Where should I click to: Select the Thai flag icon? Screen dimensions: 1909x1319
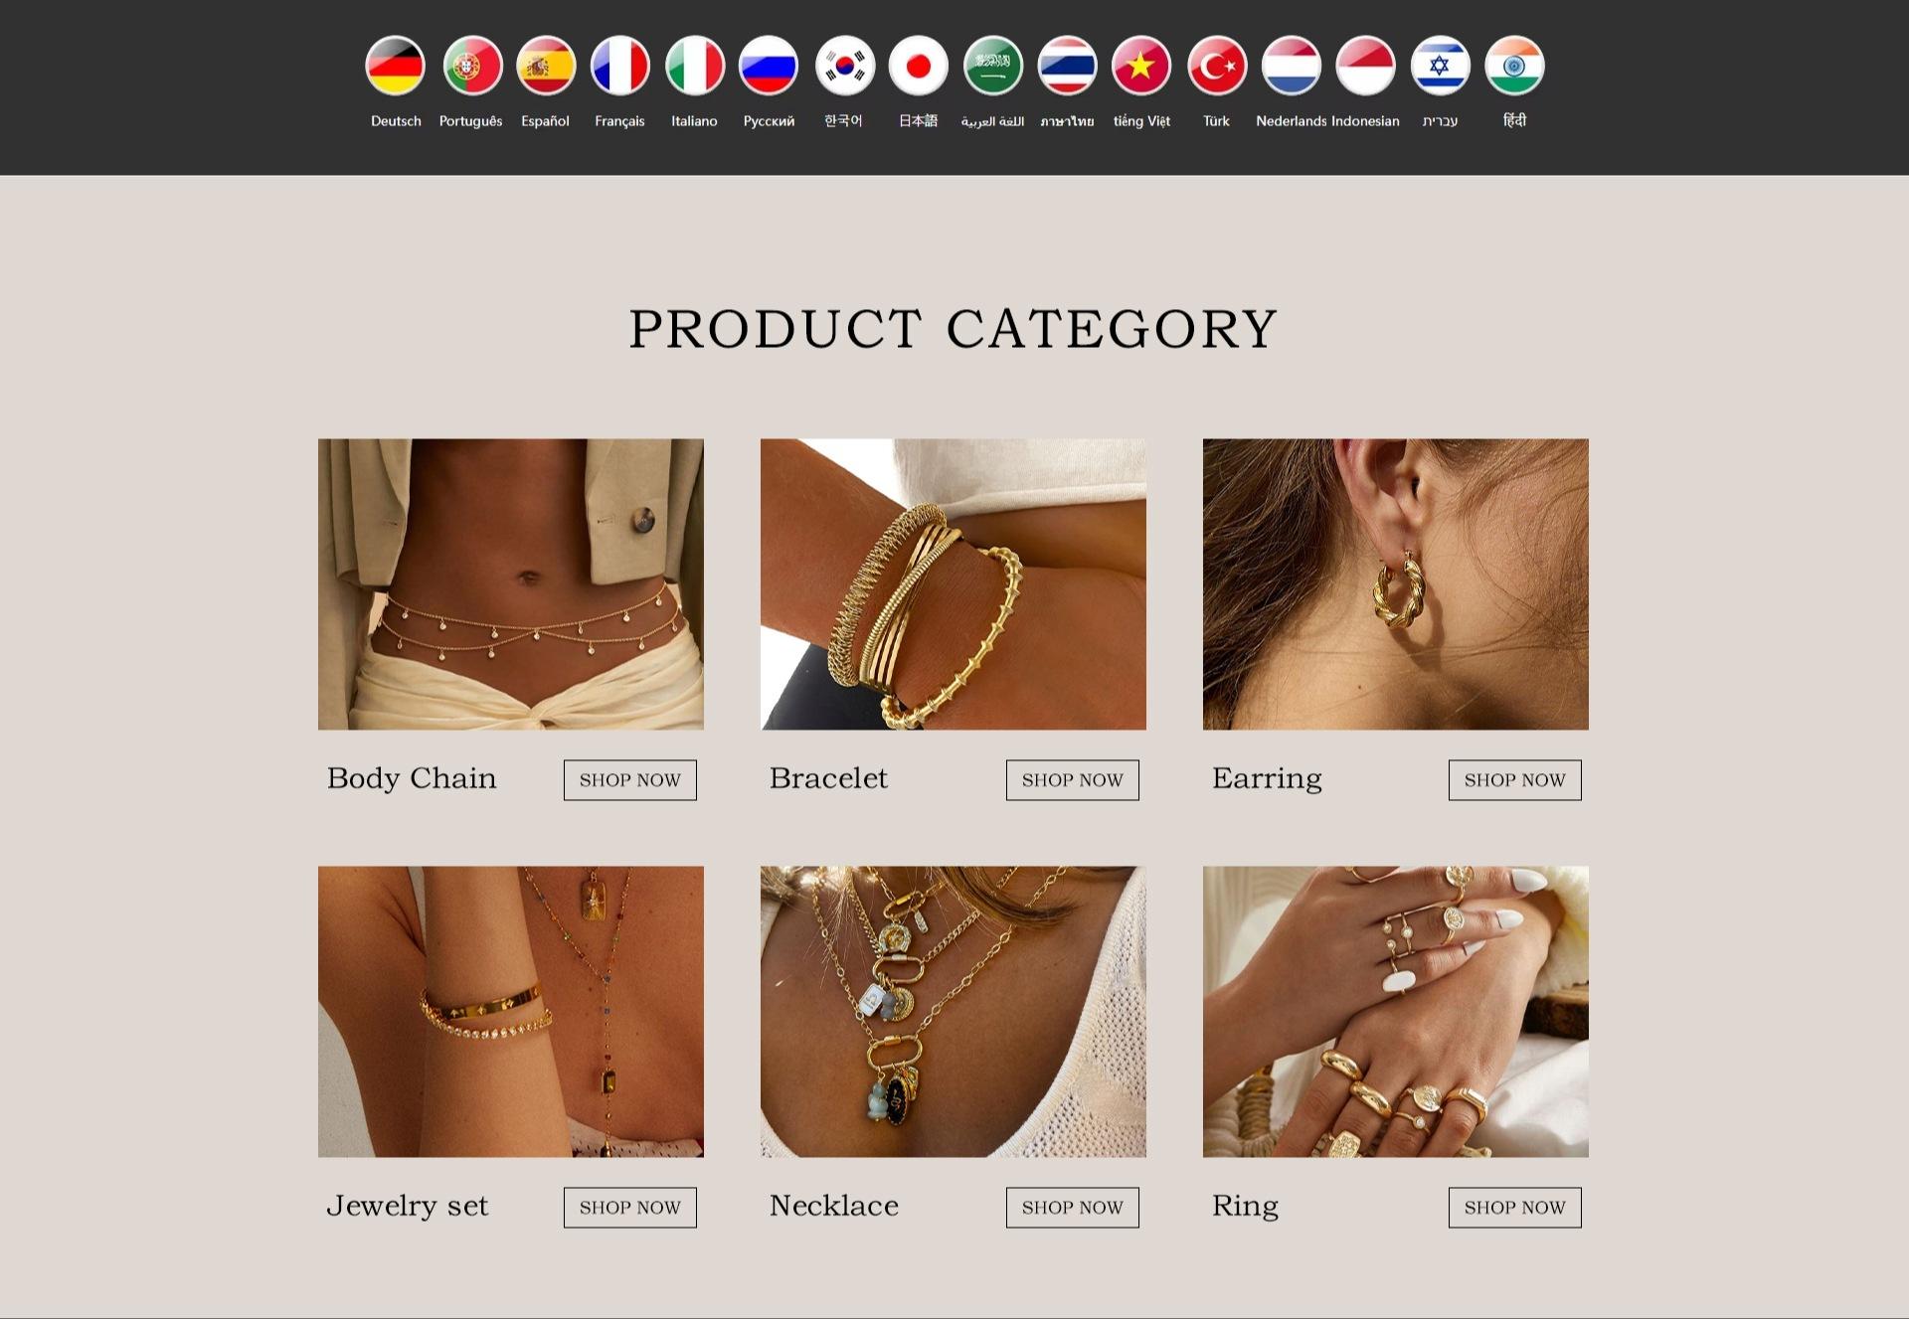point(1067,66)
